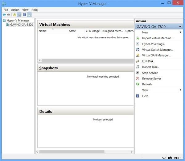Viewport: 185px width, 161px height.
Task: Click the Virtual Machines section header
Action: coord(85,25)
